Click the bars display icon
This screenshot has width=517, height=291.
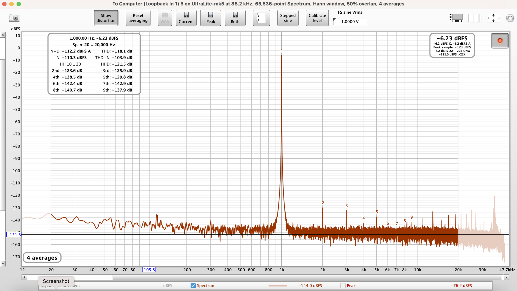pos(475,18)
